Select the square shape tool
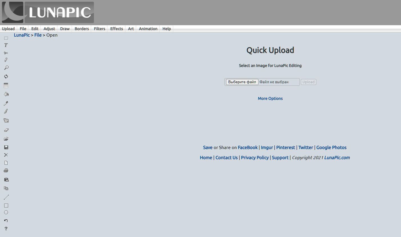Viewport: 401px width, 237px height. tap(6, 206)
